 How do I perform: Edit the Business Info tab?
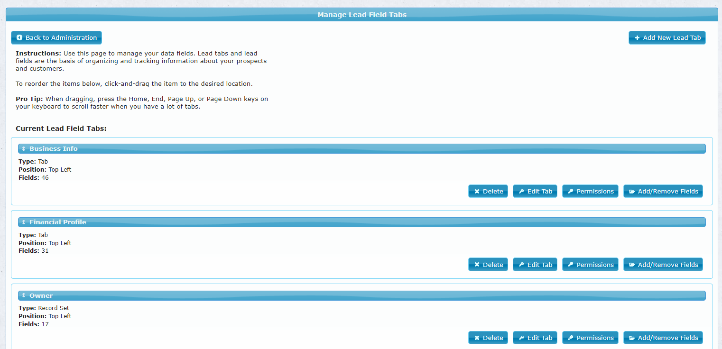[x=535, y=191]
